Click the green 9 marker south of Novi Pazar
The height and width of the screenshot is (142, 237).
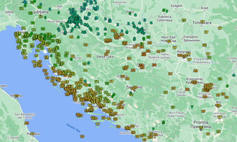pyautogui.click(x=163, y=122)
